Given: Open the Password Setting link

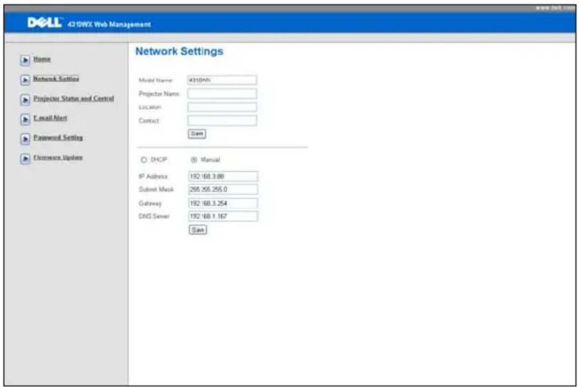Looking at the screenshot, I should [x=58, y=137].
